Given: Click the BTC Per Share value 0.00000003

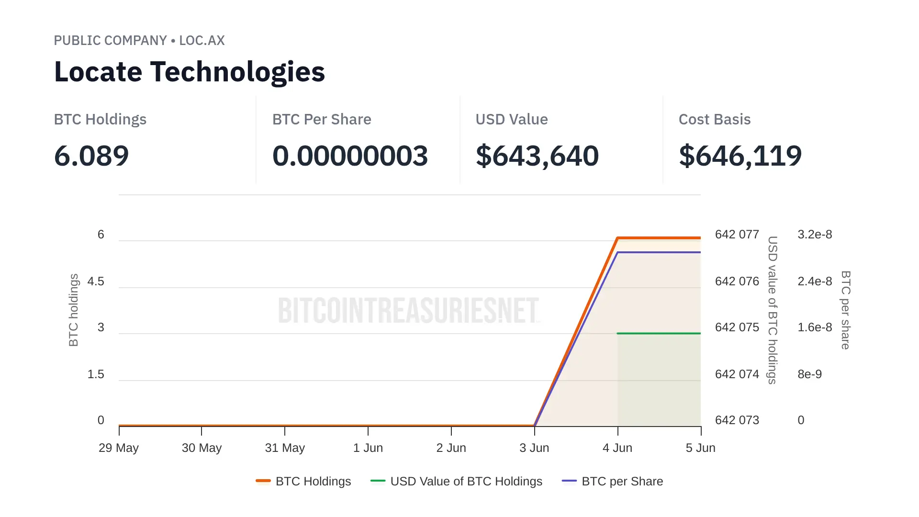Looking at the screenshot, I should [350, 156].
